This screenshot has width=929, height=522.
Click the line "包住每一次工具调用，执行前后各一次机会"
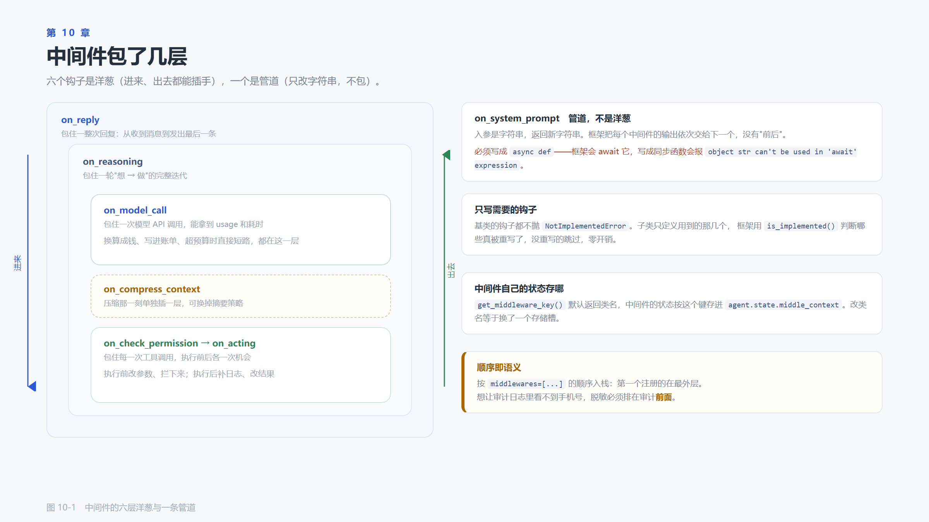click(x=177, y=357)
